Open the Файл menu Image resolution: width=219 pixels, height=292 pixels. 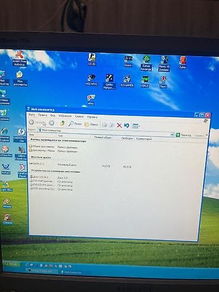(31, 115)
